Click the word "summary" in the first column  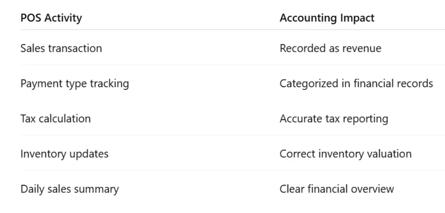pos(97,189)
